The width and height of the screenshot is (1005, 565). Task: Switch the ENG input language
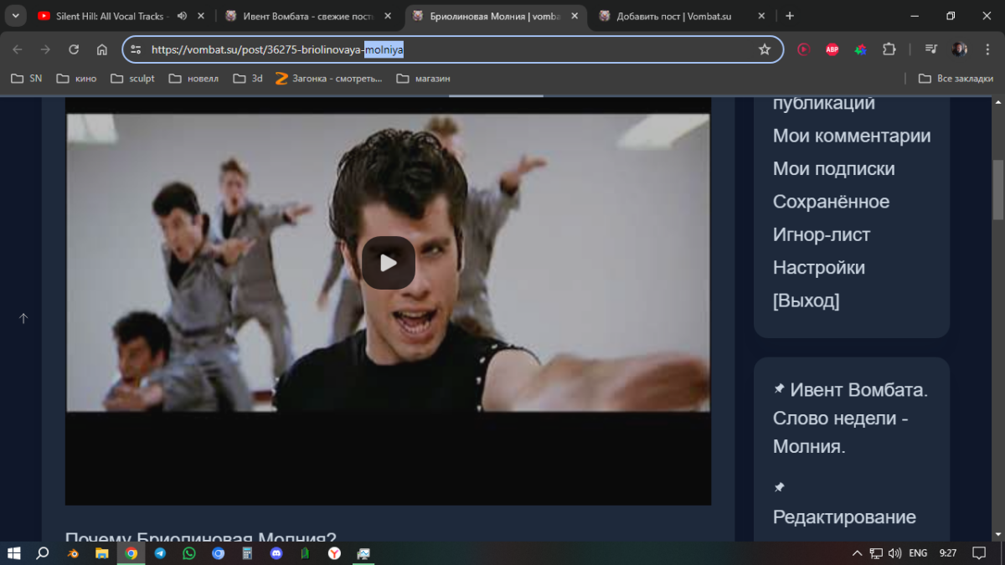[x=918, y=553]
